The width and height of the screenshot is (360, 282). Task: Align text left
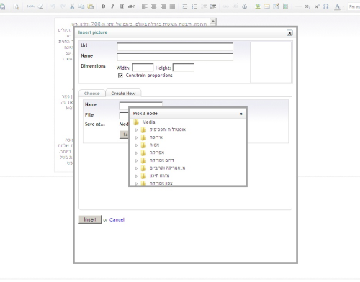pos(144,6)
